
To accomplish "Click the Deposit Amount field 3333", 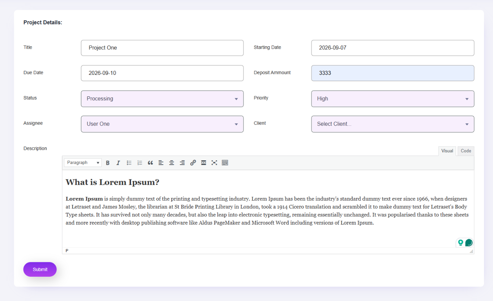I will pos(393,73).
